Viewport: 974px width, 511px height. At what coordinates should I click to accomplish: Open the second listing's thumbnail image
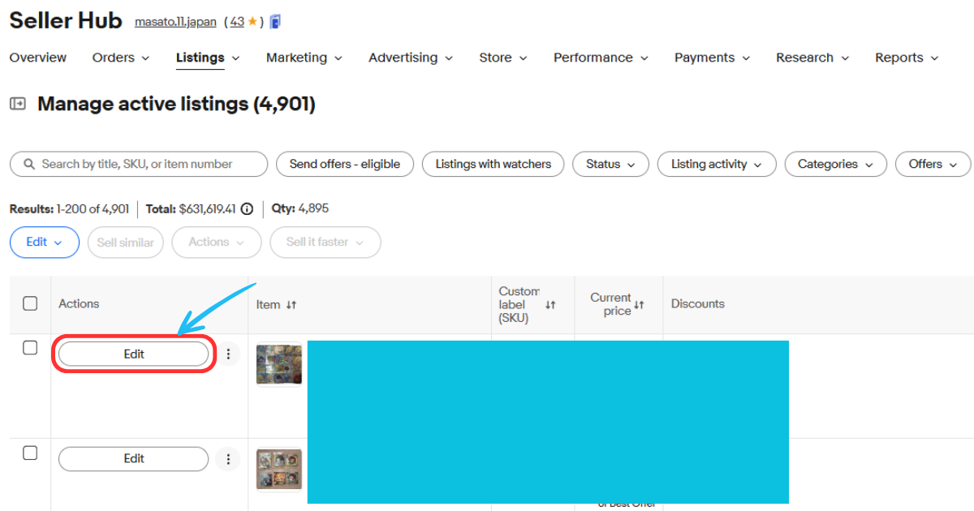[279, 469]
